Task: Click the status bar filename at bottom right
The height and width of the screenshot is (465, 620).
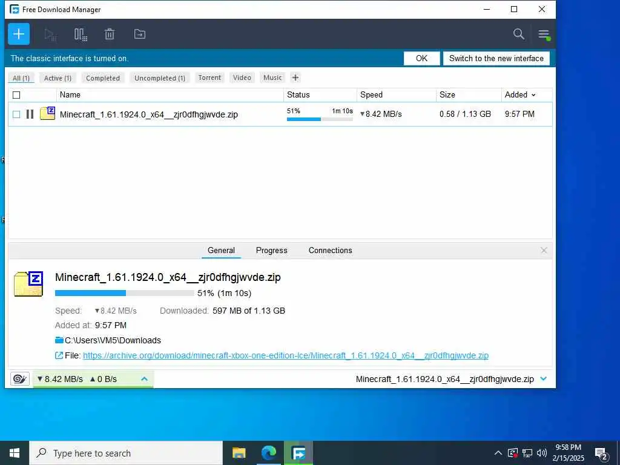Action: (x=444, y=379)
